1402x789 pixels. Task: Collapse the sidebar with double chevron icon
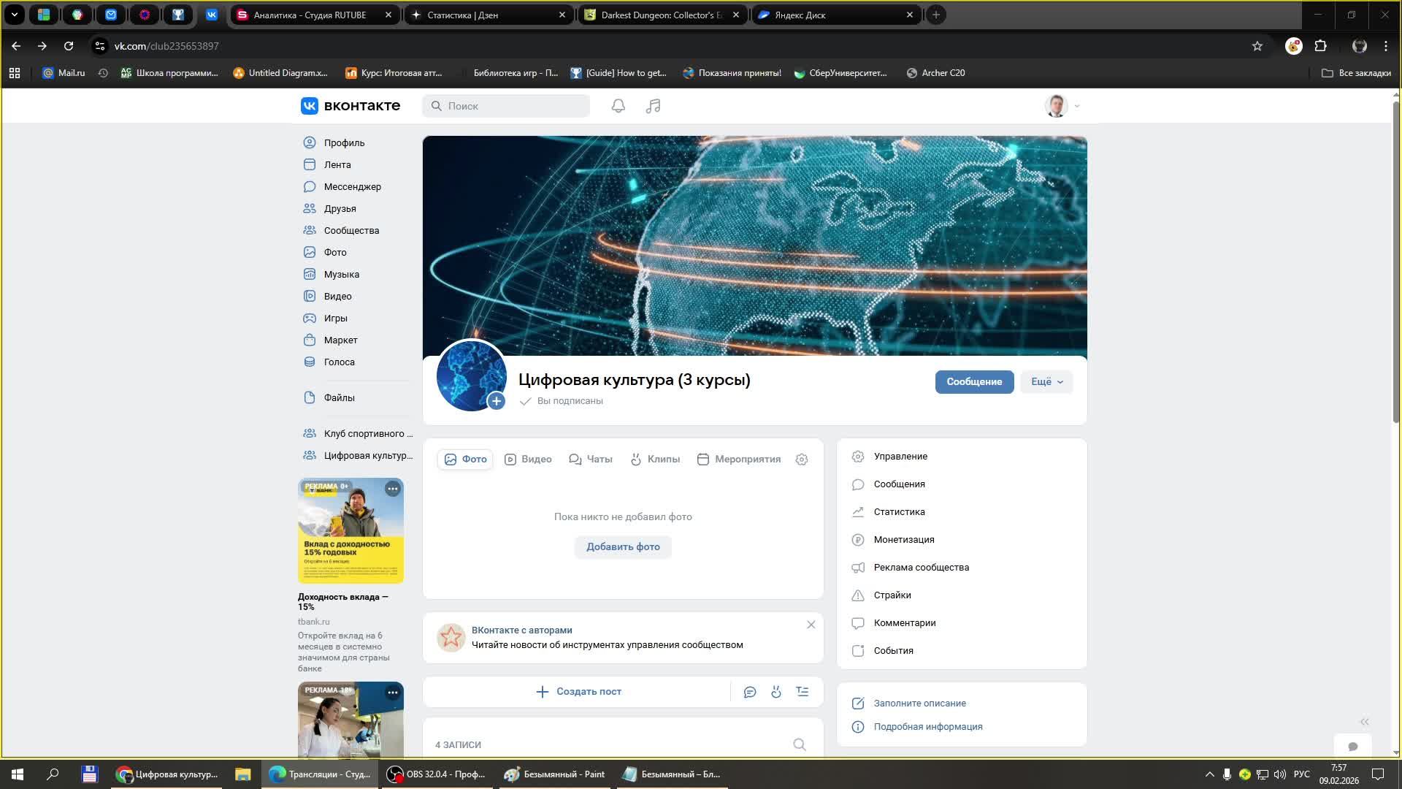tap(1364, 722)
